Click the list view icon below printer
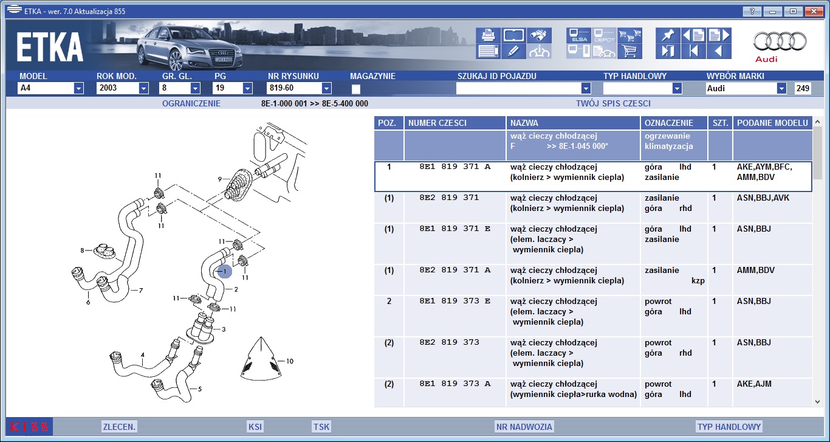830x442 pixels. 489,51
